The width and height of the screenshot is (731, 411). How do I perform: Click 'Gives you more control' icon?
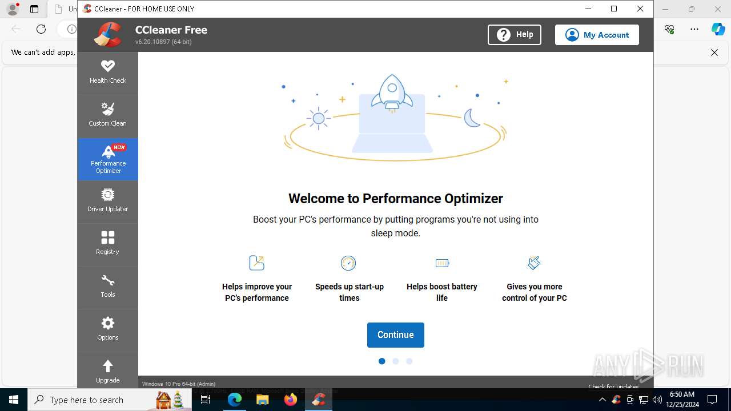[x=534, y=263]
